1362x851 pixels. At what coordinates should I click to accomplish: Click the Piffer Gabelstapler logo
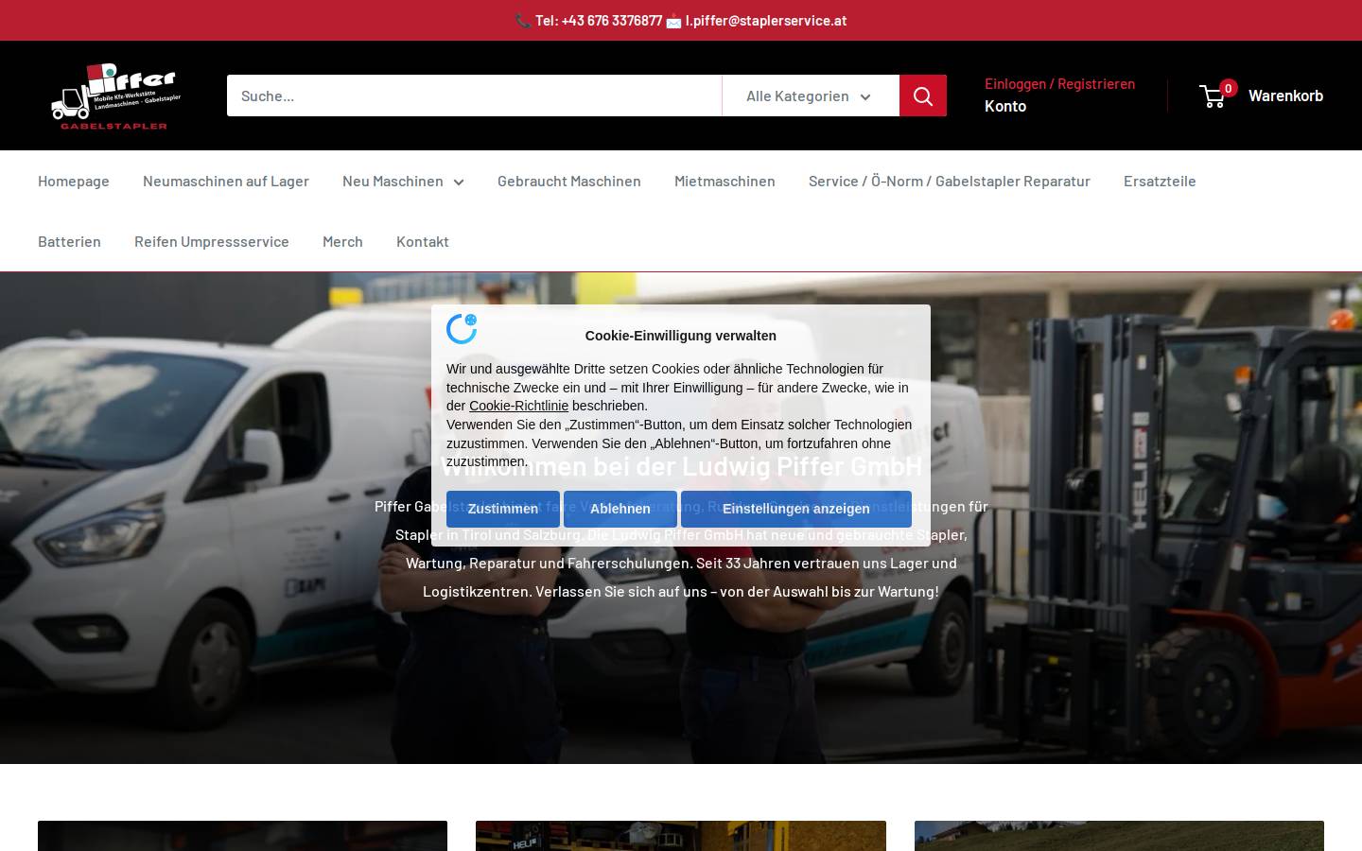pyautogui.click(x=115, y=96)
